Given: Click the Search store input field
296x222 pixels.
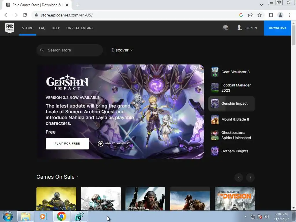Looking at the screenshot, I should click(70, 50).
